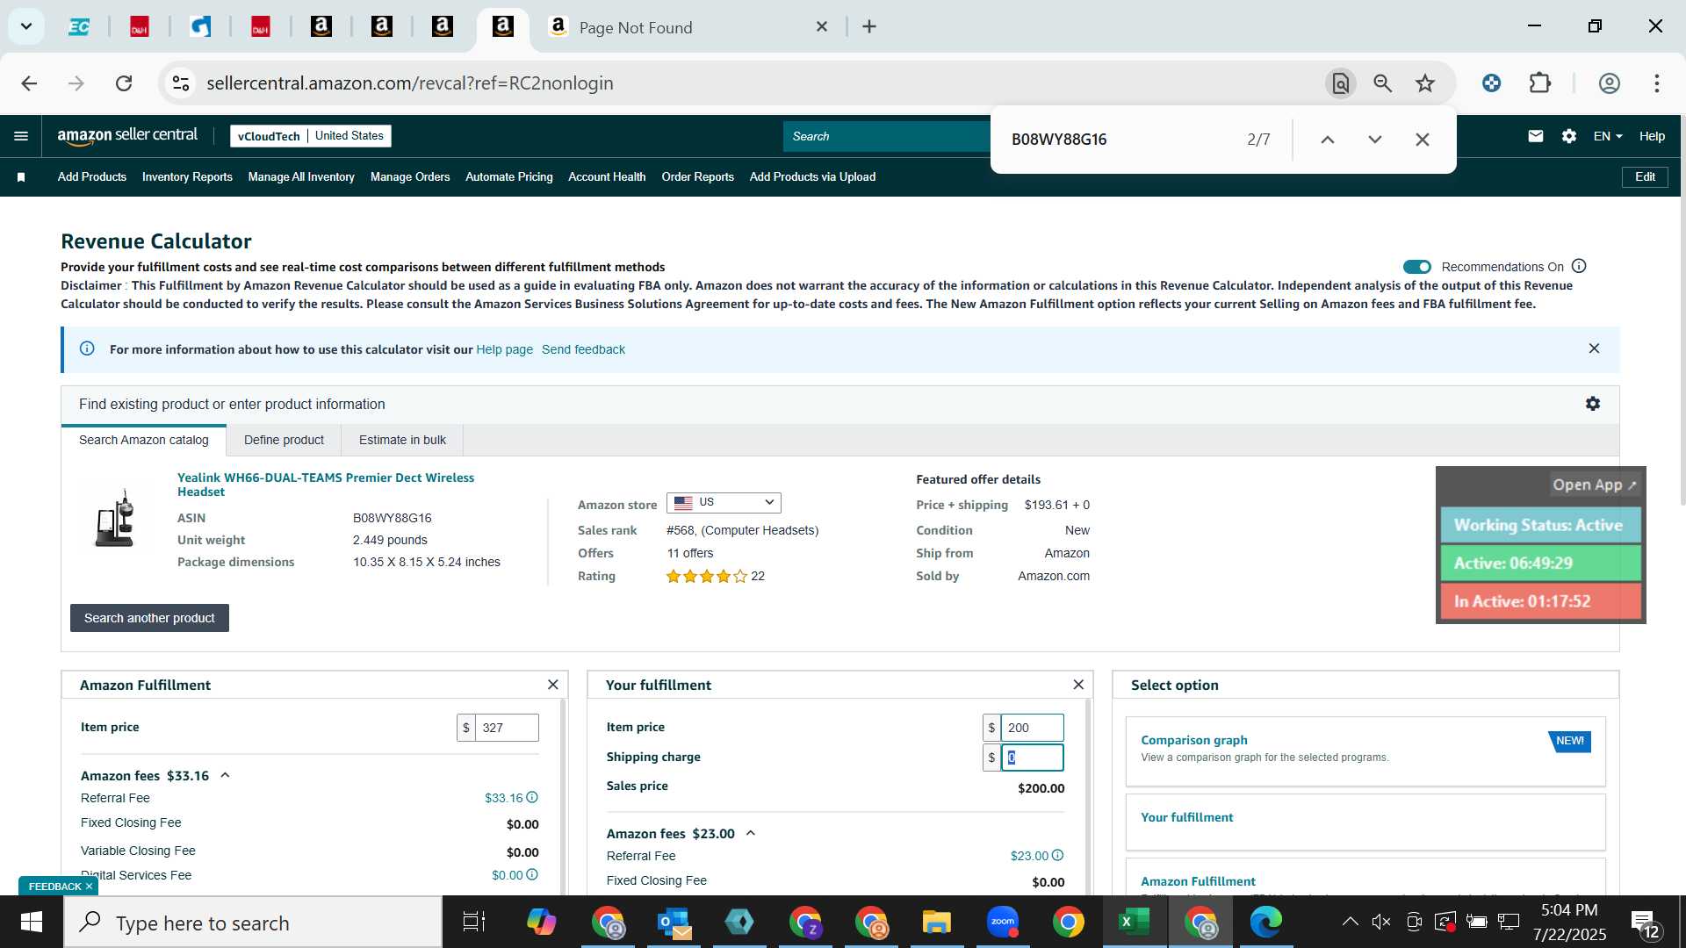Open Account Health menu item

coord(607,176)
